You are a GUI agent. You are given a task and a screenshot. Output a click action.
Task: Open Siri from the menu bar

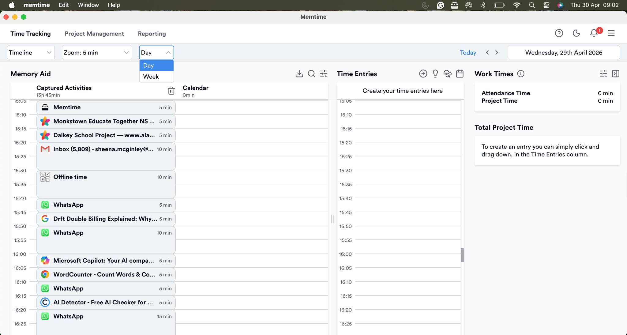pyautogui.click(x=560, y=5)
